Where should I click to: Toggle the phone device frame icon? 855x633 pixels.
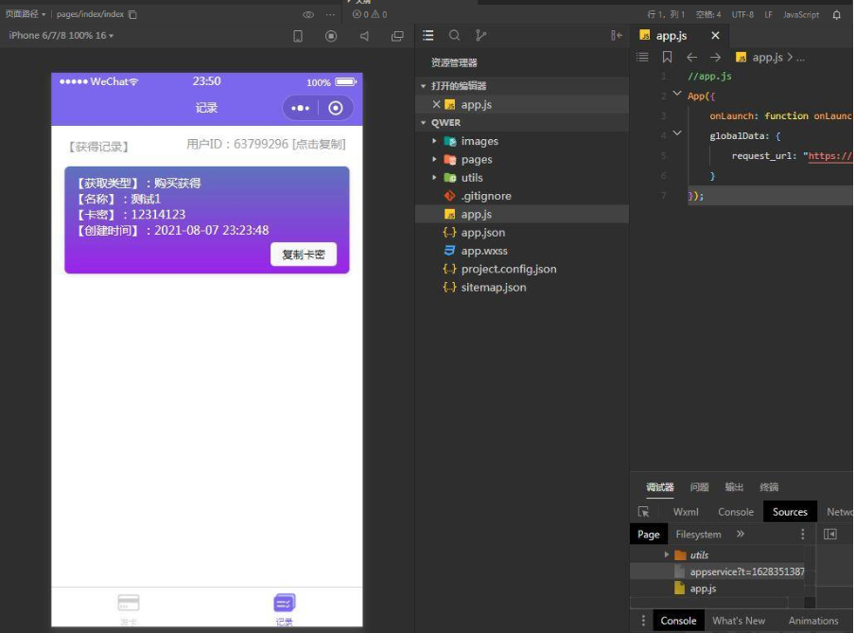[298, 36]
